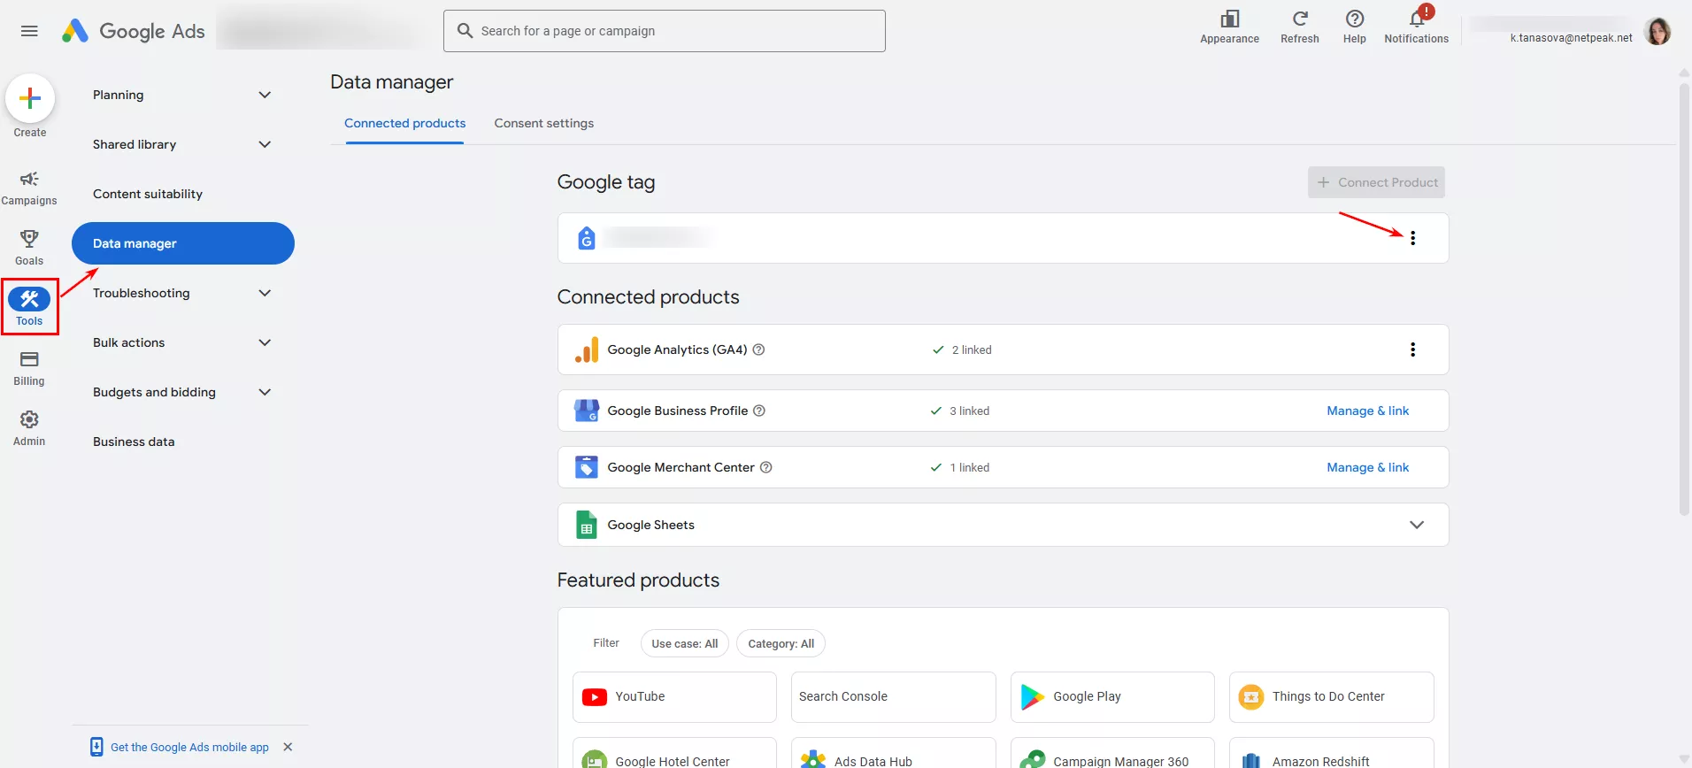Viewport: 1692px width, 768px height.
Task: Click the Google Hotel Center card
Action: (x=674, y=753)
